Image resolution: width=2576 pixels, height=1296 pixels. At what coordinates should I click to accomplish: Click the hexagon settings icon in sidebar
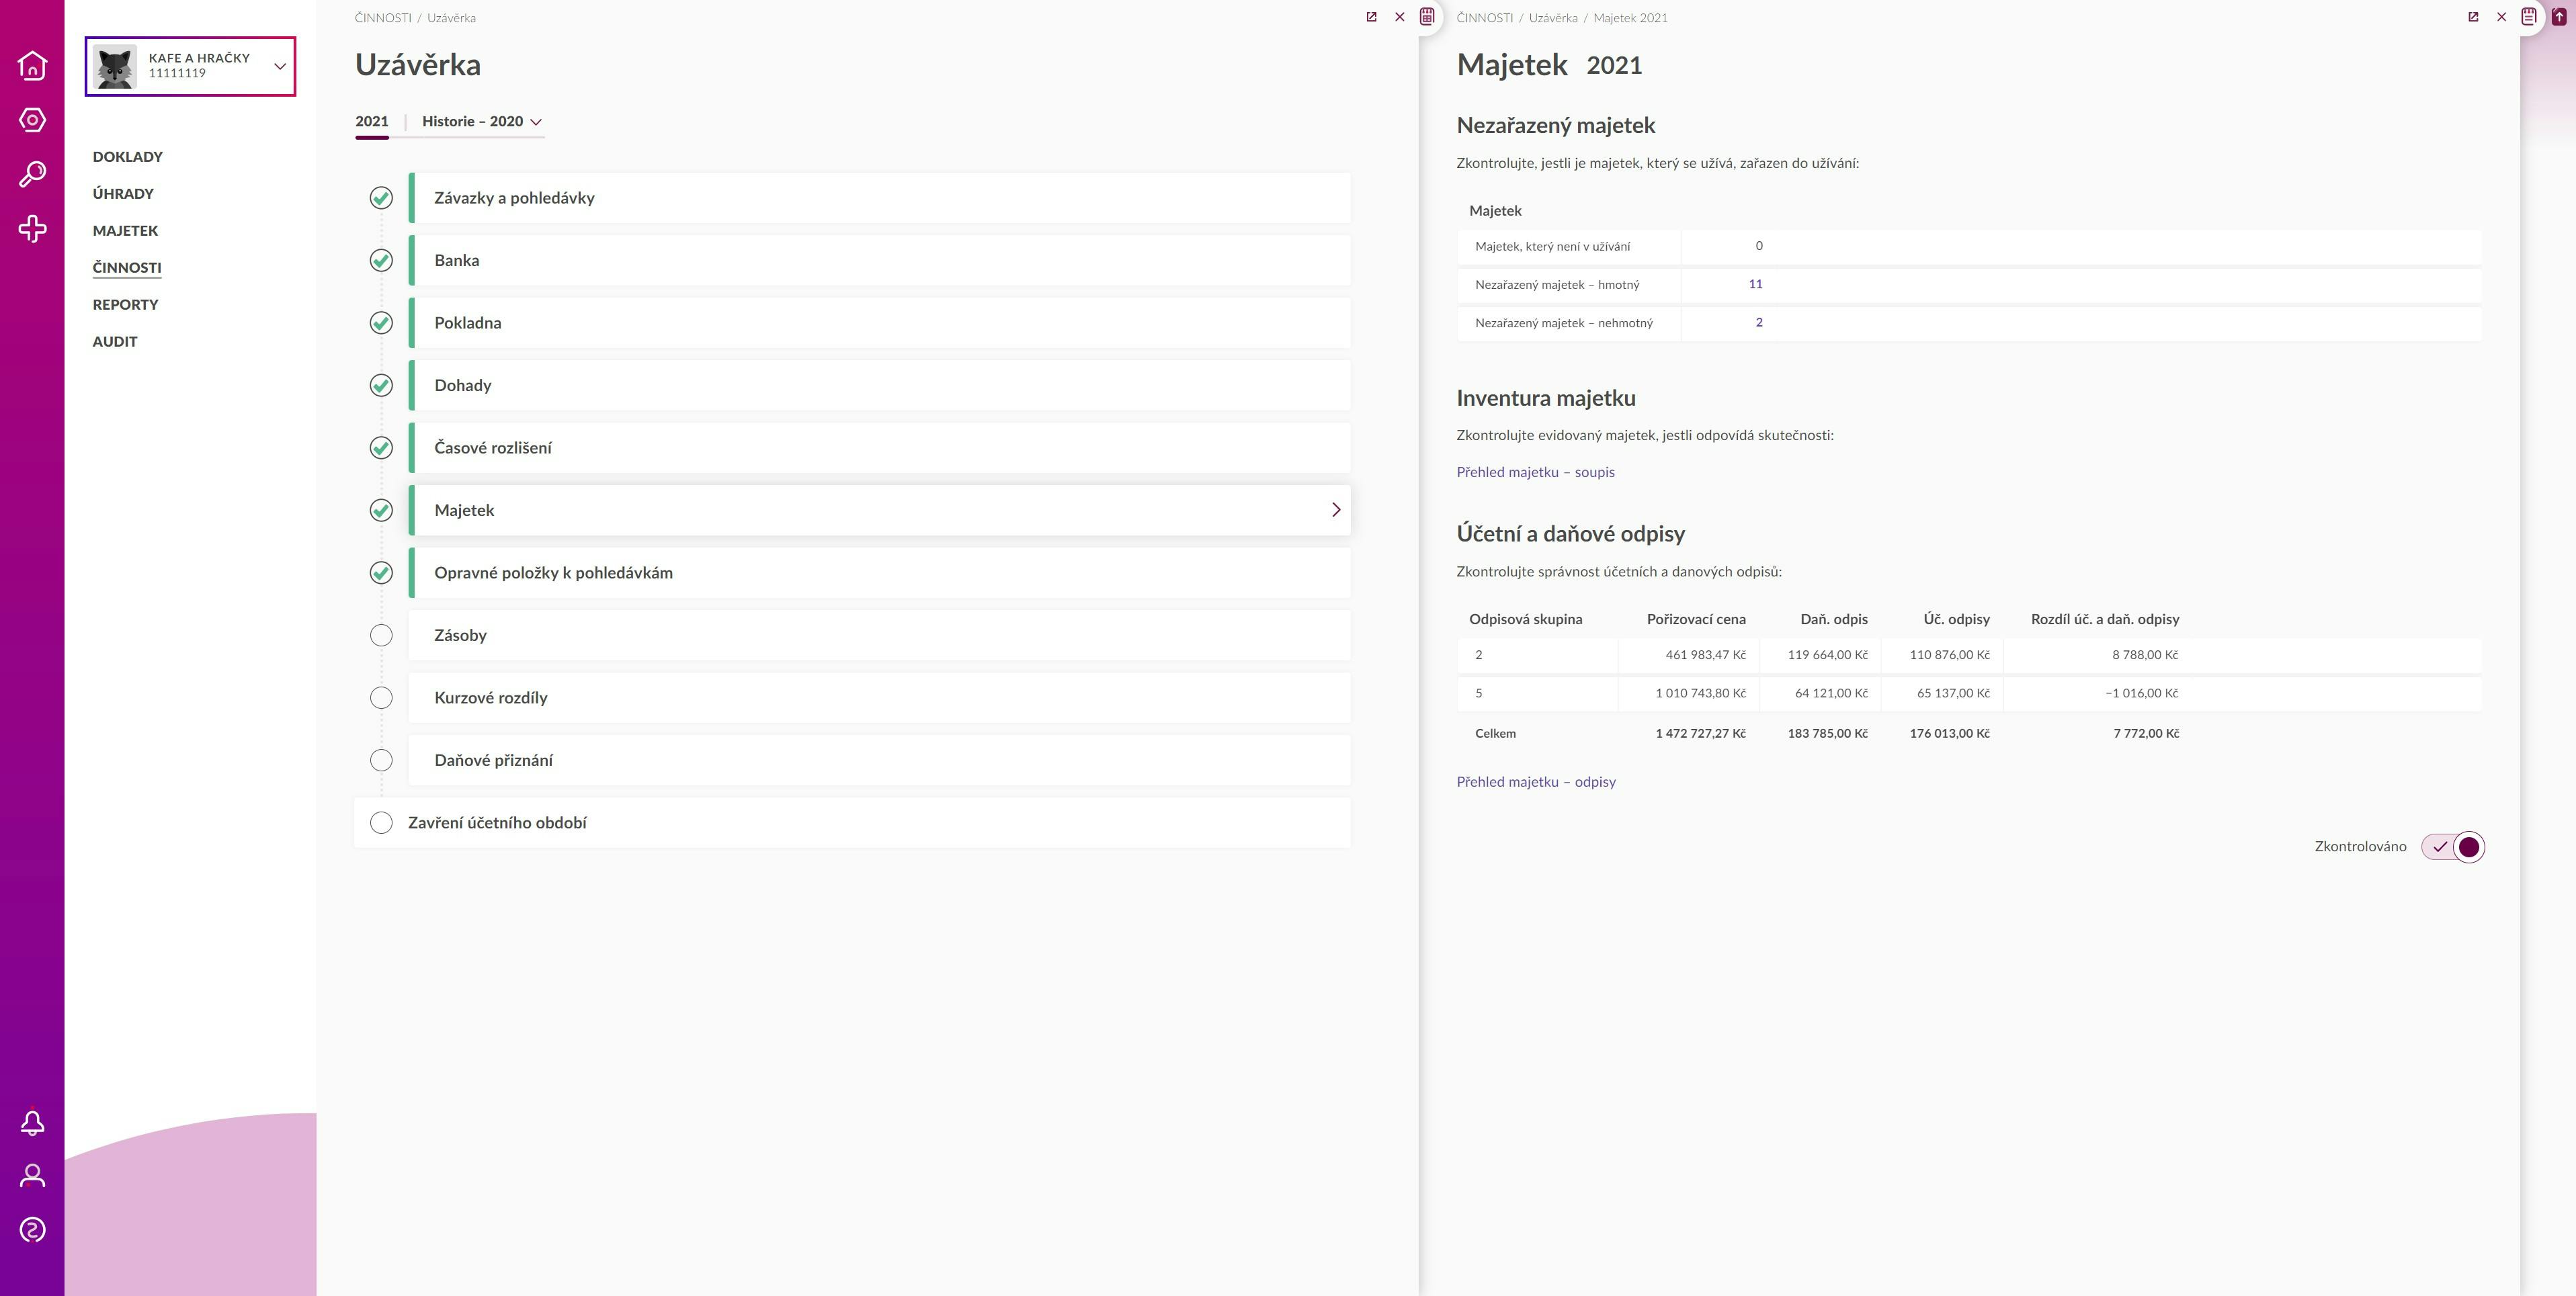point(32,120)
